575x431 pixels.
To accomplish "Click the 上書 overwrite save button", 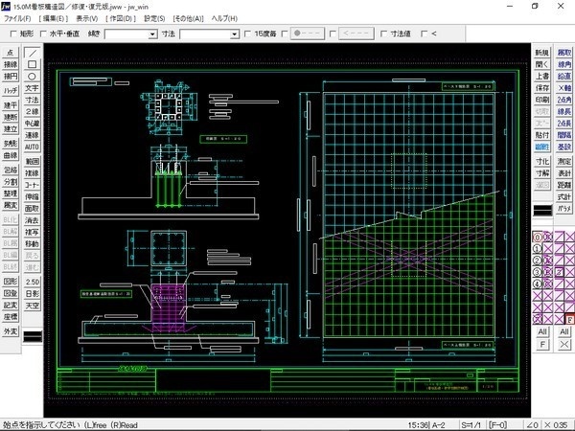I will pyautogui.click(x=542, y=77).
